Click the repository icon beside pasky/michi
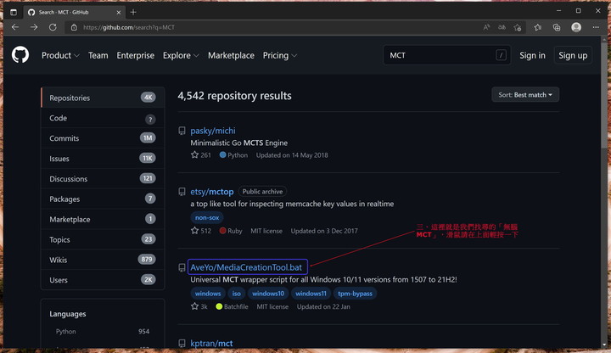Screen dimensions: 611x353 [x=182, y=131]
